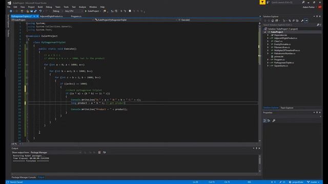This screenshot has height=184, width=328.
Task: Toggle Word Wrap in the Output panel
Action: point(105,152)
